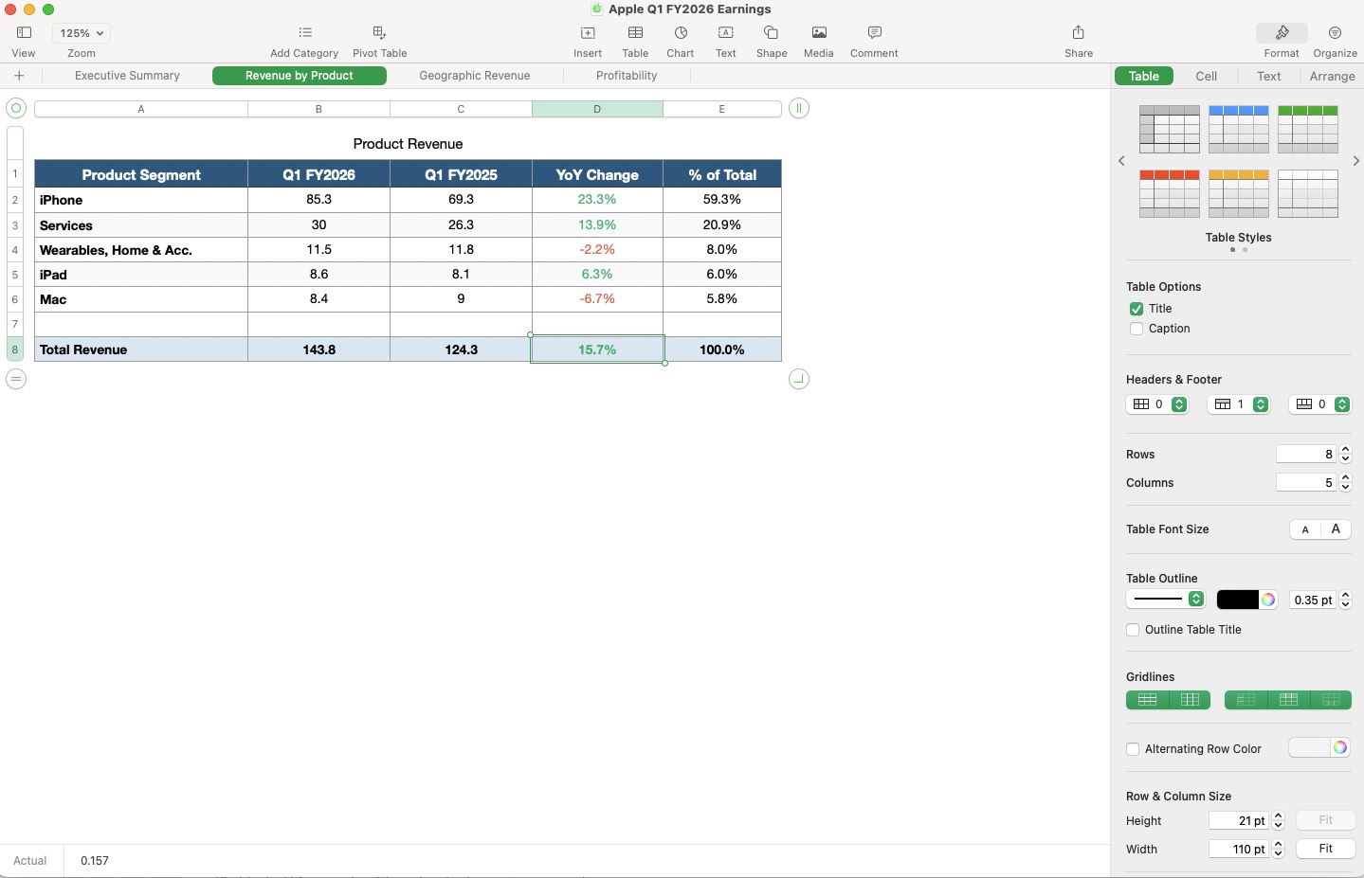
Task: Select vertical body gridlines button
Action: click(x=1190, y=700)
